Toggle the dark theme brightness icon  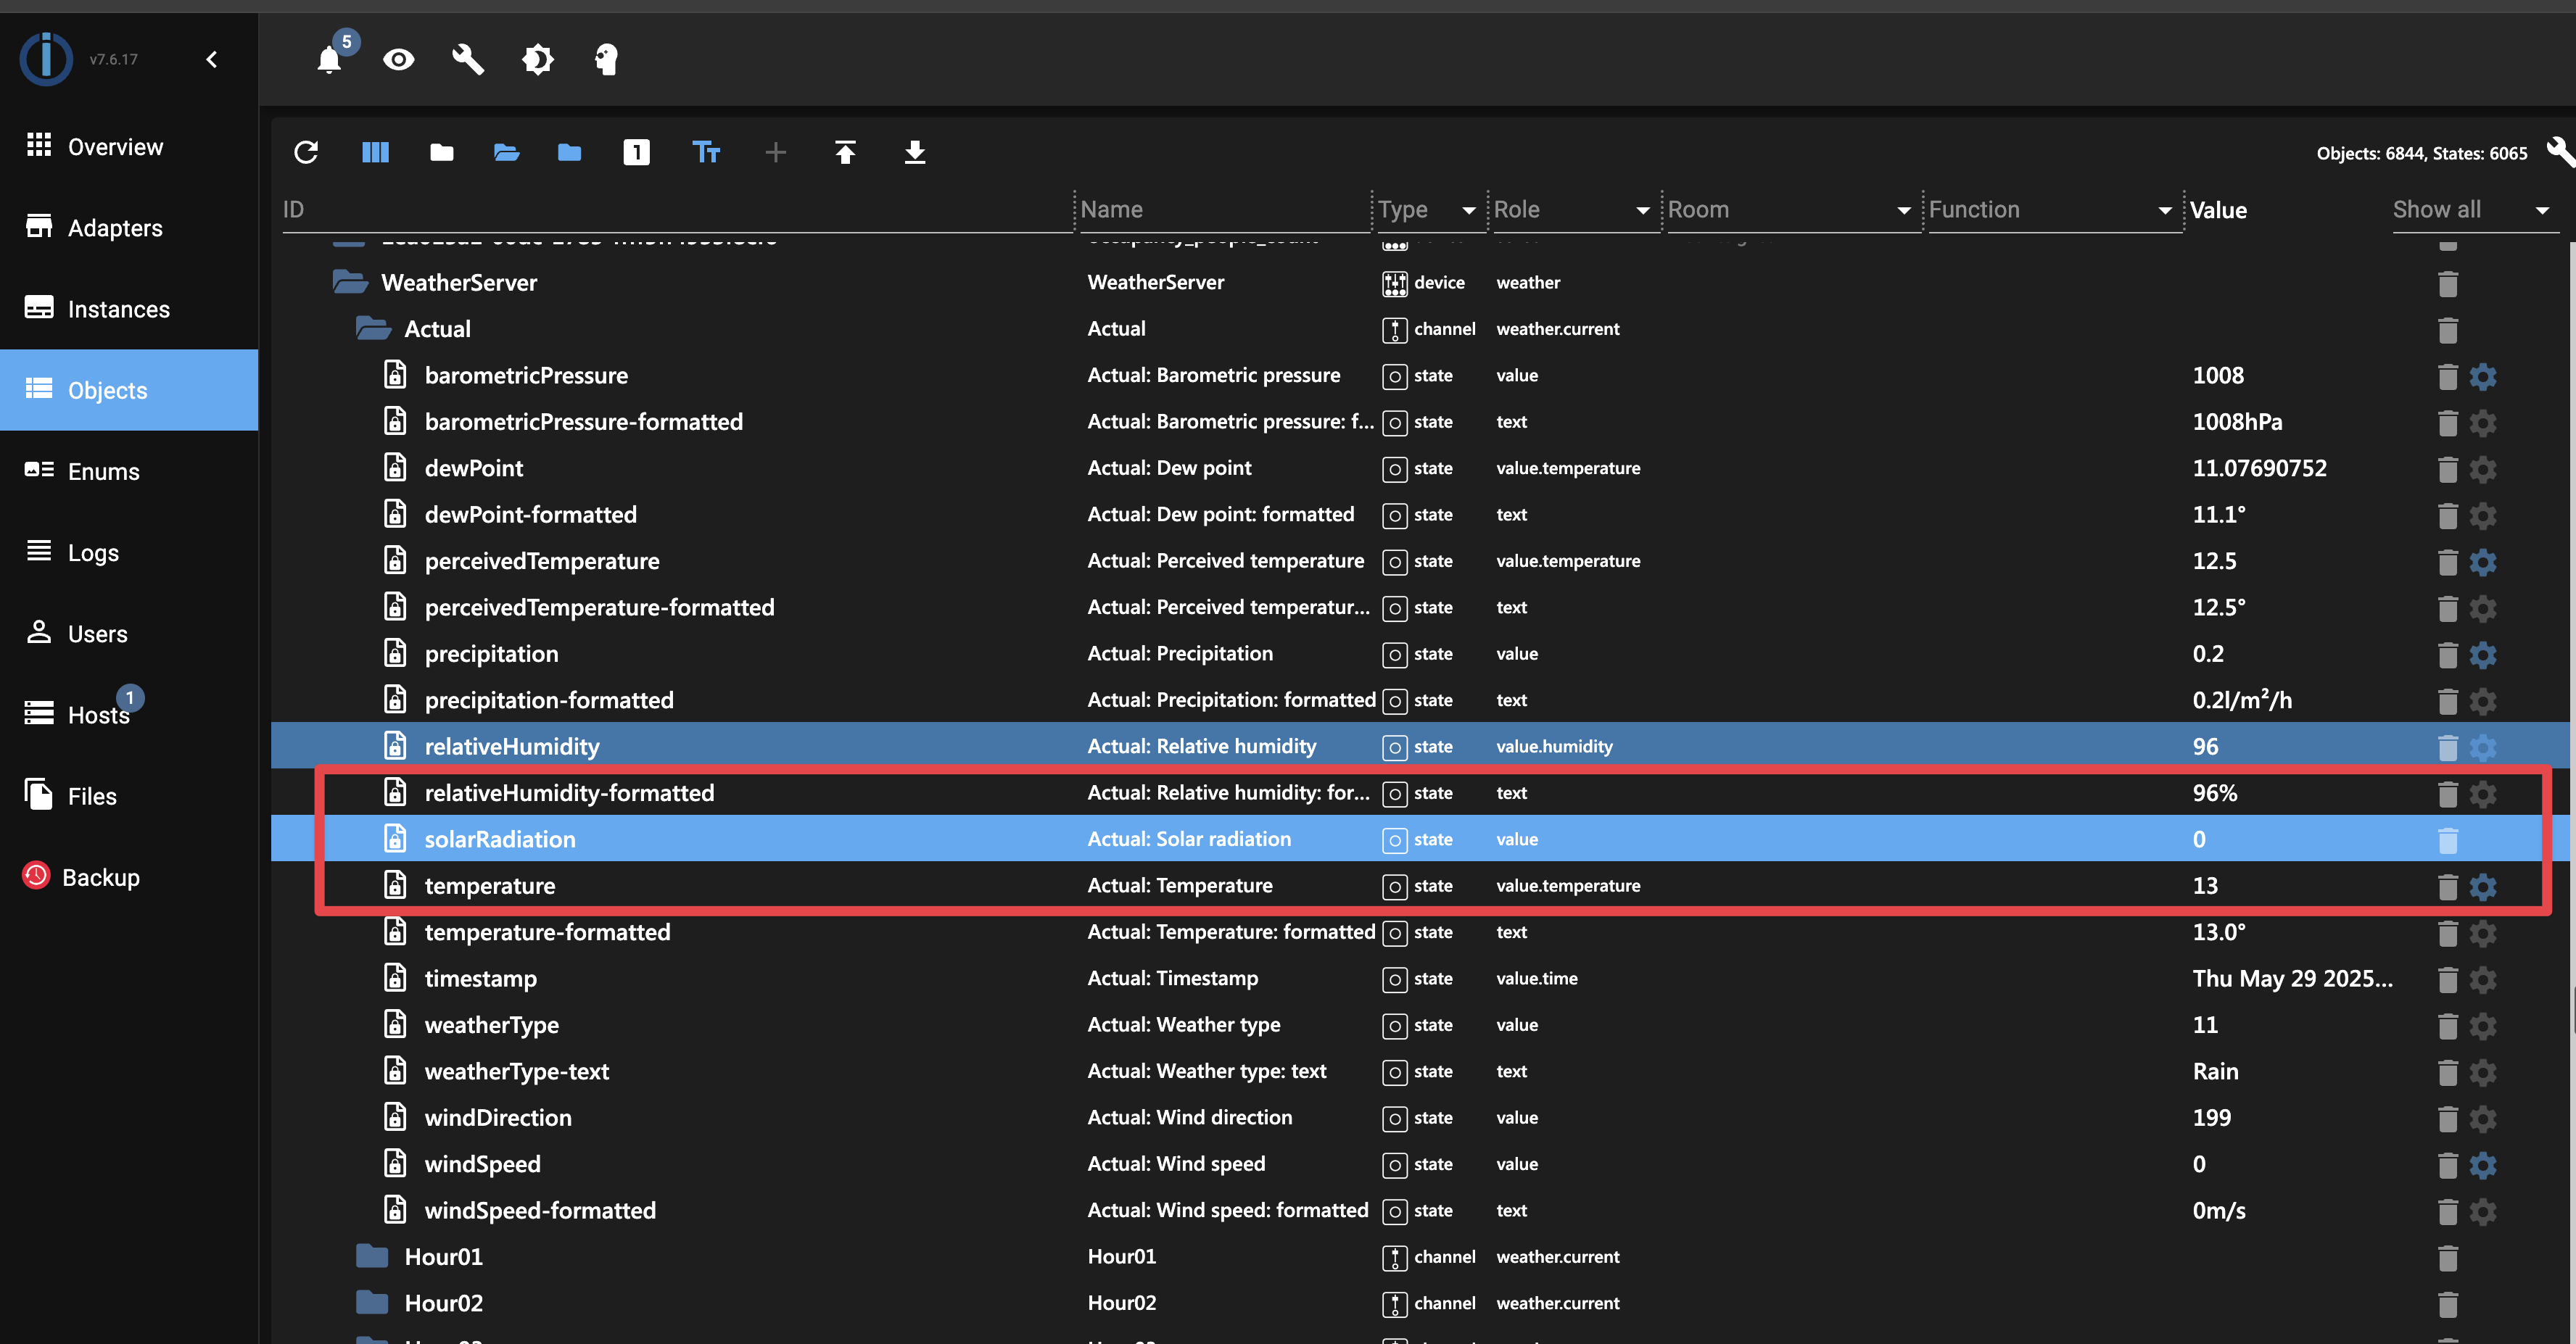537,60
